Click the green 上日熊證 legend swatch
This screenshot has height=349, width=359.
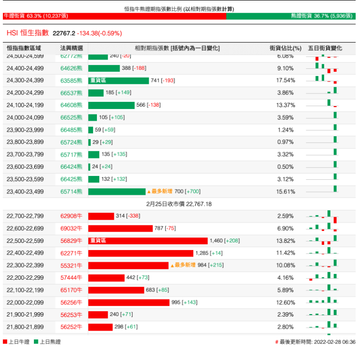(36, 342)
